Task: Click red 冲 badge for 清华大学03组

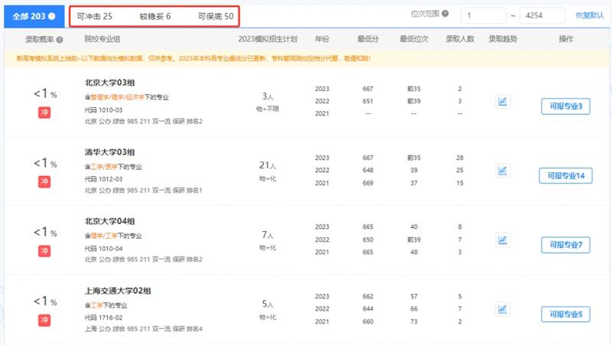Action: tap(44, 181)
